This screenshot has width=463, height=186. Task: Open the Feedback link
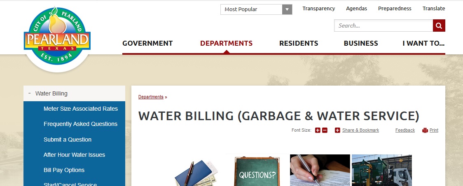(x=405, y=130)
